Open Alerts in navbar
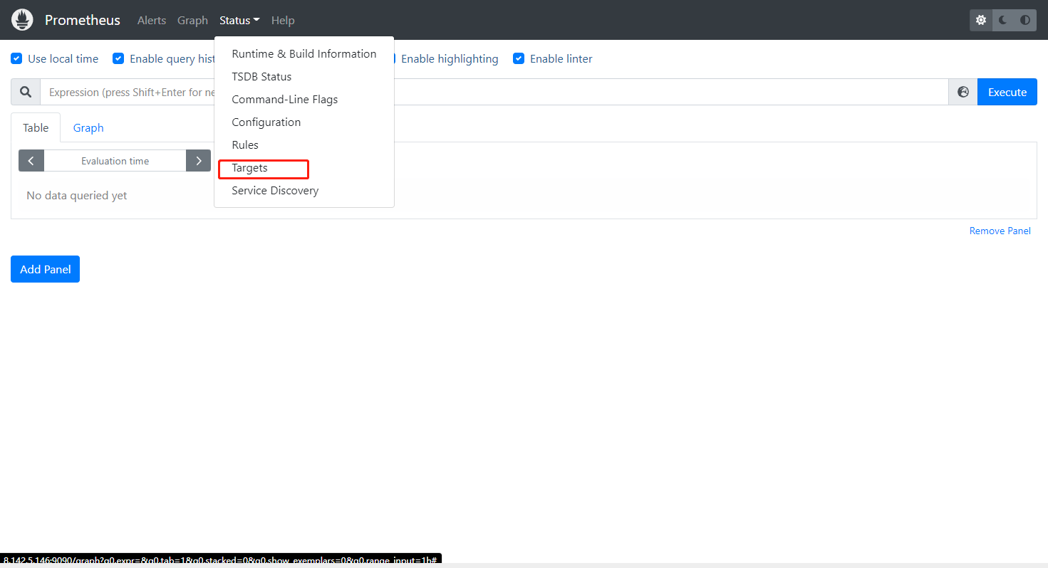Image resolution: width=1048 pixels, height=568 pixels. pyautogui.click(x=152, y=20)
